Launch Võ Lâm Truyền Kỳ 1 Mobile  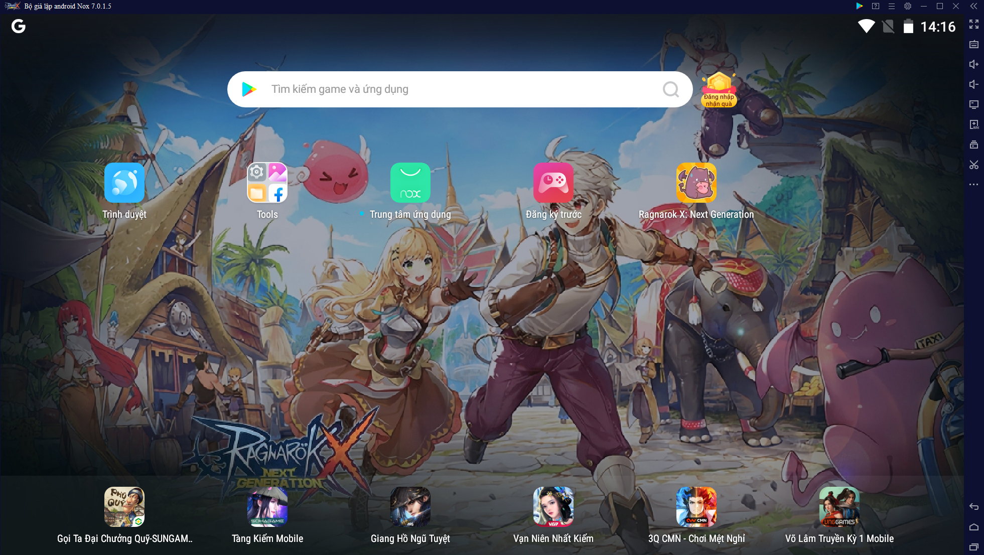tap(839, 507)
